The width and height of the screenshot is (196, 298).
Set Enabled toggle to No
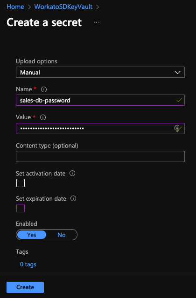tap(62, 235)
